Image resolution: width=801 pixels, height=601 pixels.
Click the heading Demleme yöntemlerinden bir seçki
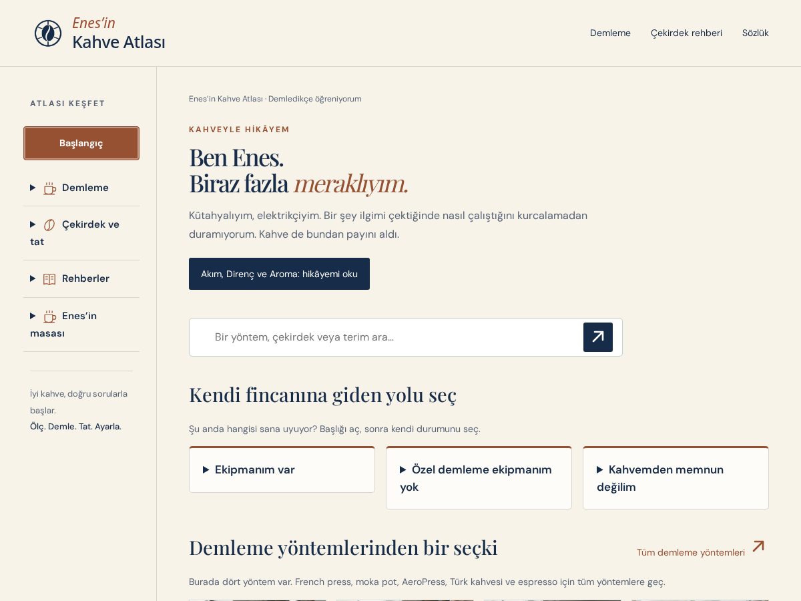point(343,548)
